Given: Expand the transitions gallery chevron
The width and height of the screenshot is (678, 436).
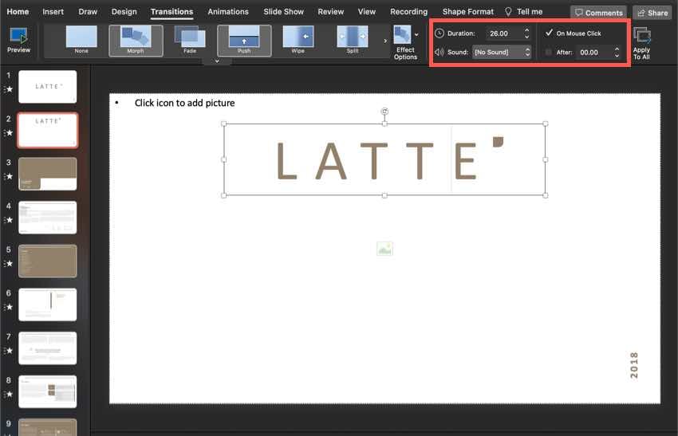Looking at the screenshot, I should tap(217, 61).
